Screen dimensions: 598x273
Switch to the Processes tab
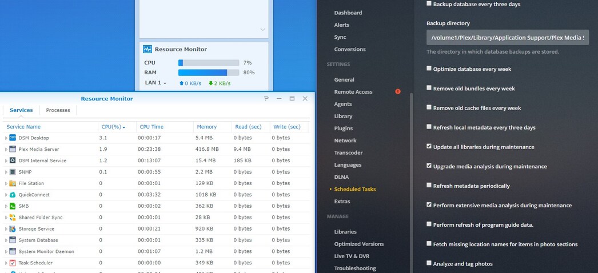[58, 110]
